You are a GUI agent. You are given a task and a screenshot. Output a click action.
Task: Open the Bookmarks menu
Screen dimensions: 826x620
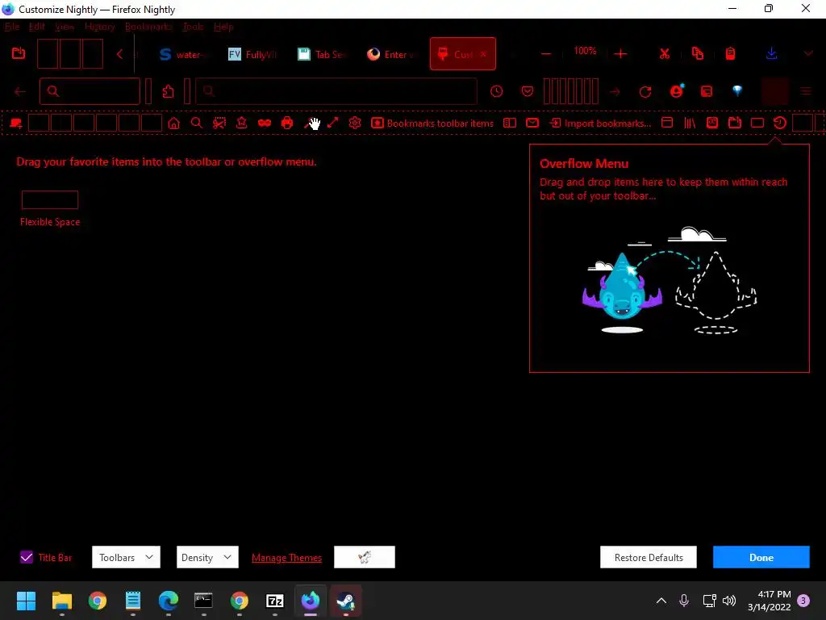coord(148,27)
